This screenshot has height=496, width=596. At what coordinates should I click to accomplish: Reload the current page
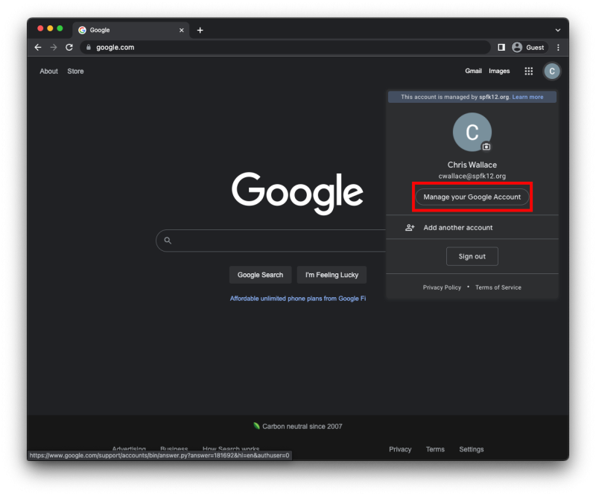point(69,47)
